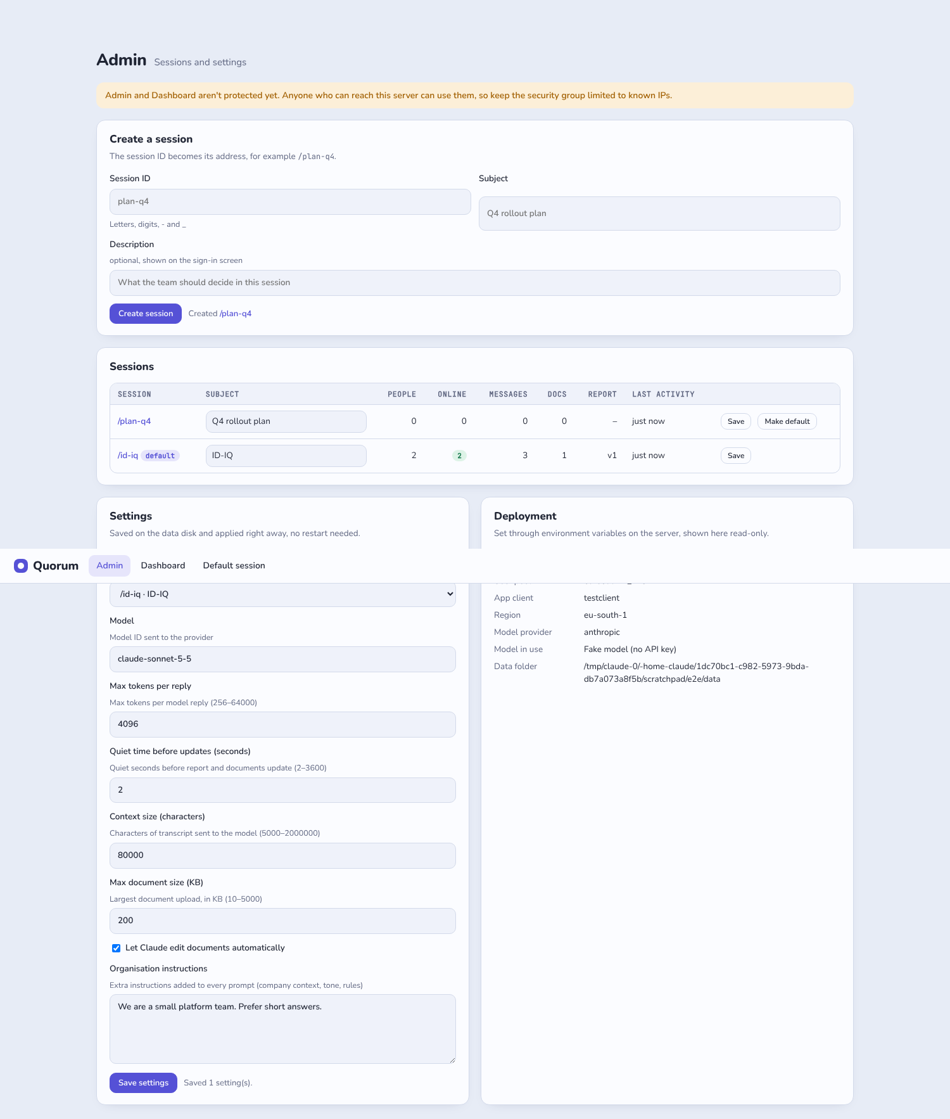Click the Max document size field
The height and width of the screenshot is (1119, 950).
click(x=282, y=921)
